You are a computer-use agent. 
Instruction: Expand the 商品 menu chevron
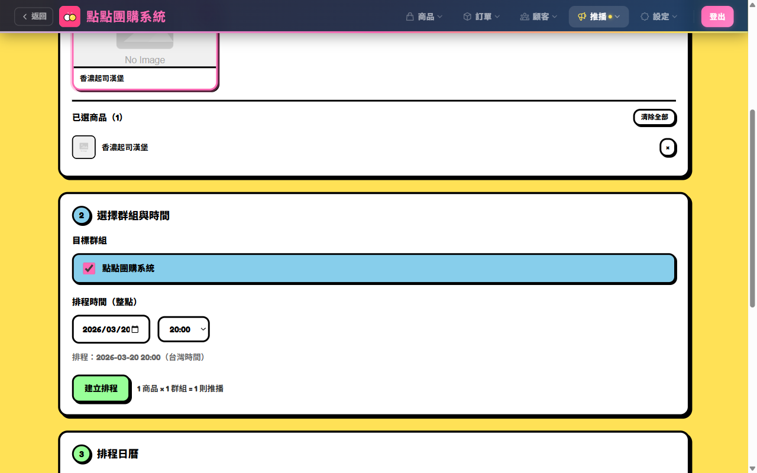(x=440, y=17)
